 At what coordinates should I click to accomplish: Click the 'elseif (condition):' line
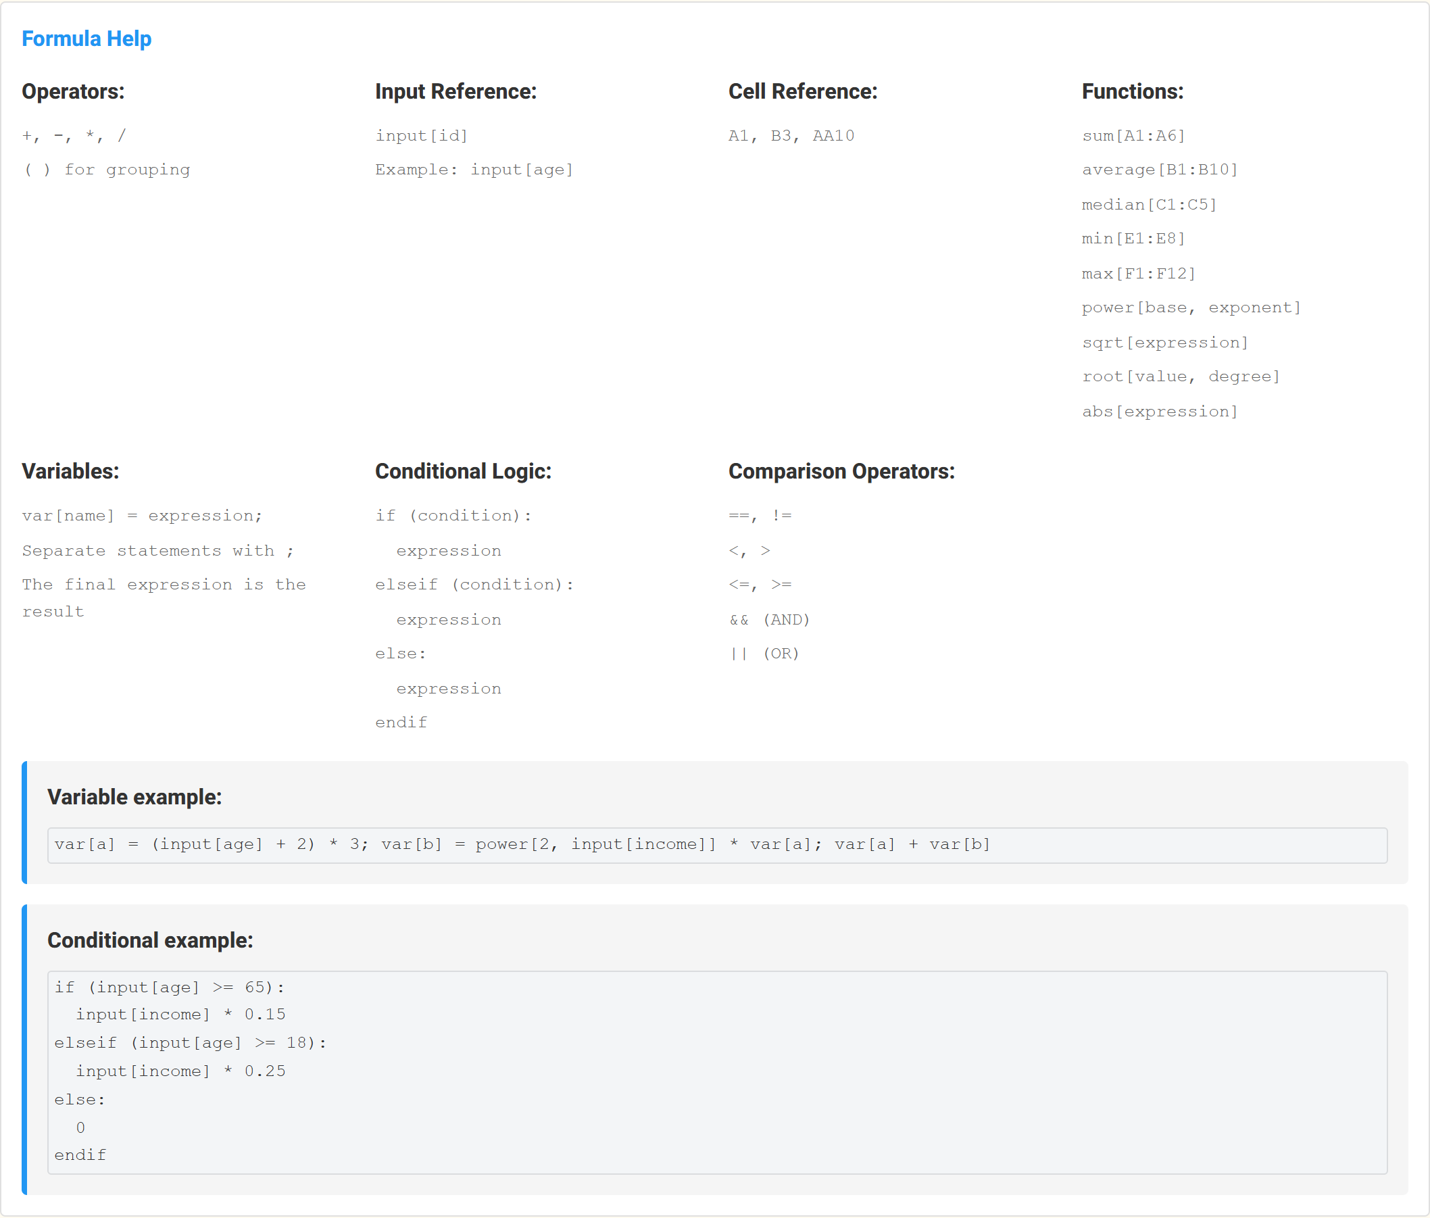[475, 585]
